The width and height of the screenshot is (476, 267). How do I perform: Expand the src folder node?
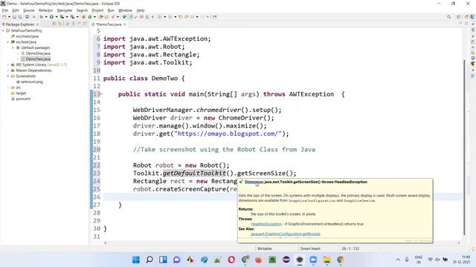(8, 88)
